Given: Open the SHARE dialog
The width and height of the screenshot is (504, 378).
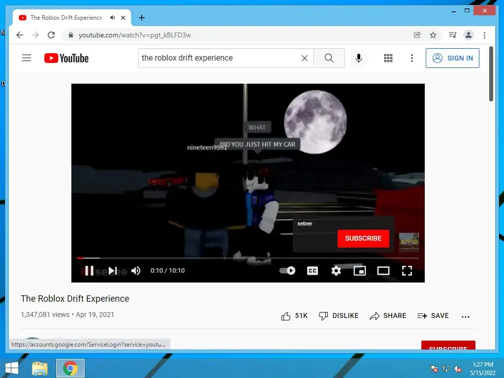Looking at the screenshot, I should point(388,316).
